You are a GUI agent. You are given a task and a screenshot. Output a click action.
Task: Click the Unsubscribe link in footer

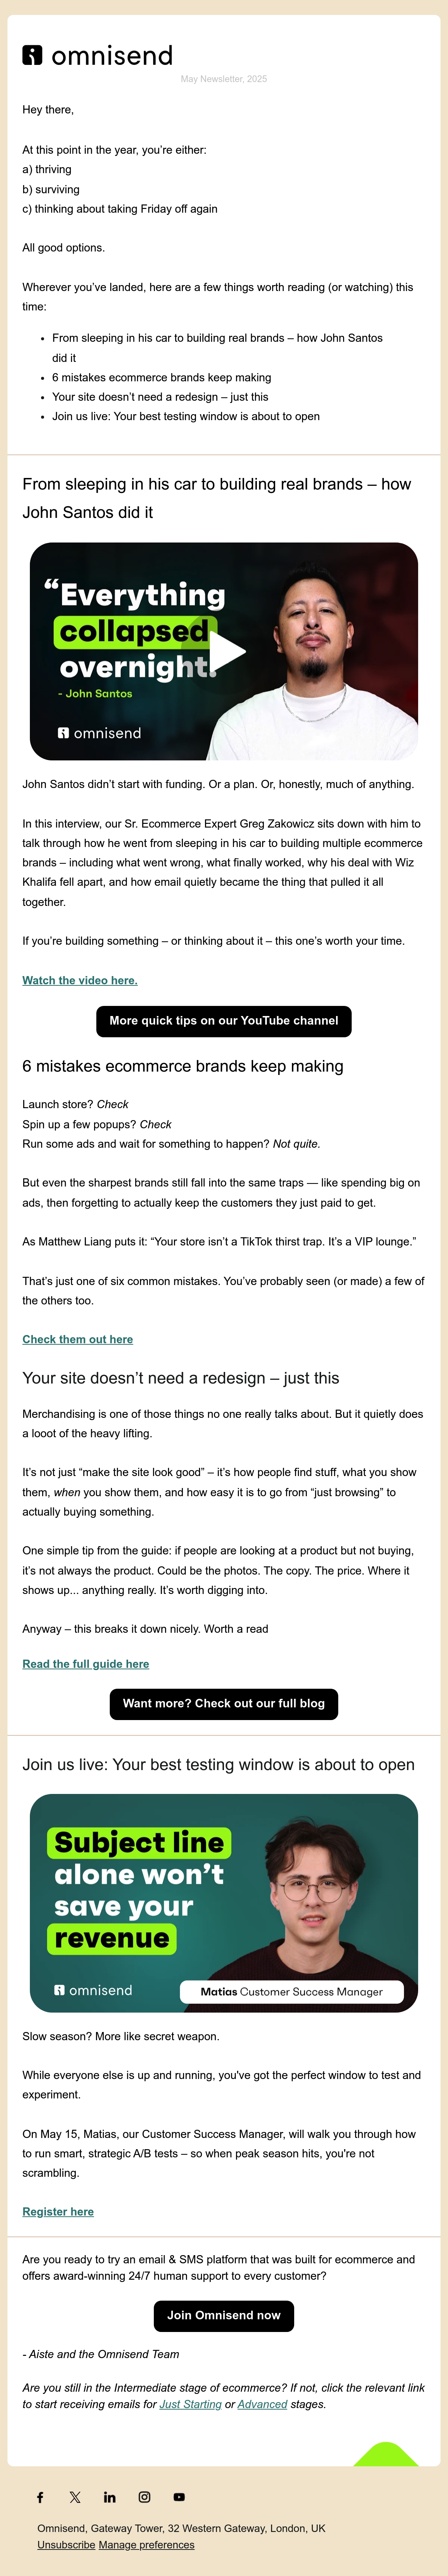click(66, 2545)
